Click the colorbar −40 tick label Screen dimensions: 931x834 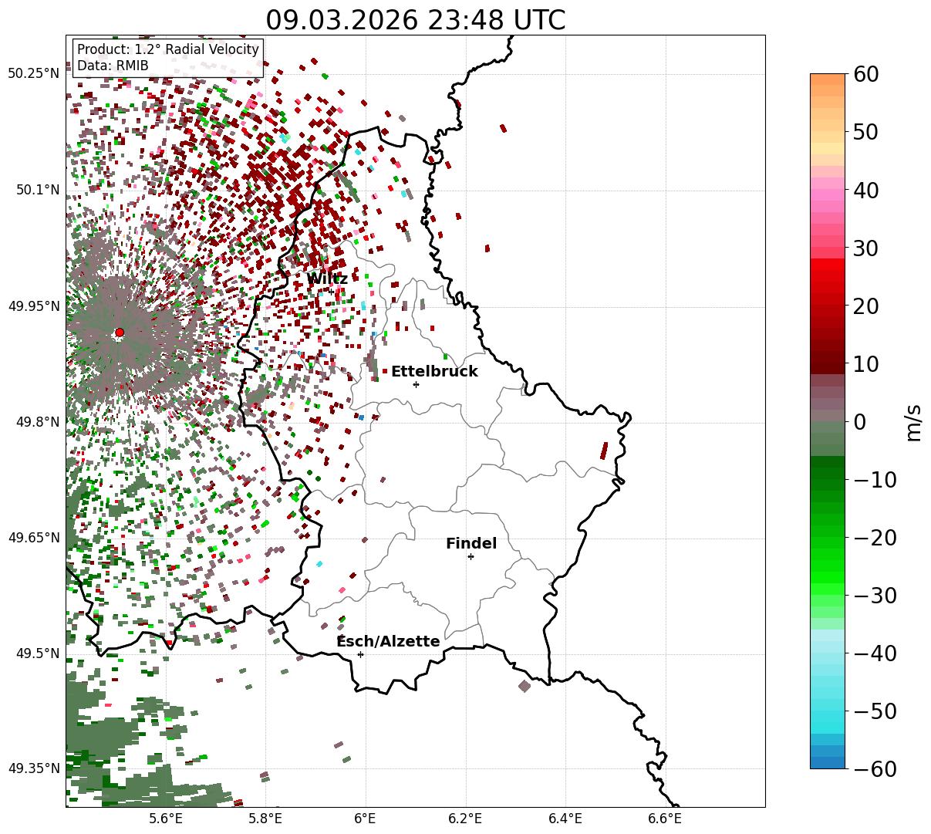[875, 653]
